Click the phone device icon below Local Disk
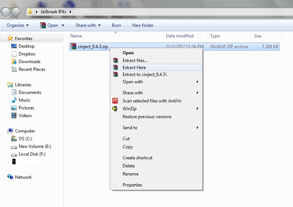 pyautogui.click(x=14, y=161)
